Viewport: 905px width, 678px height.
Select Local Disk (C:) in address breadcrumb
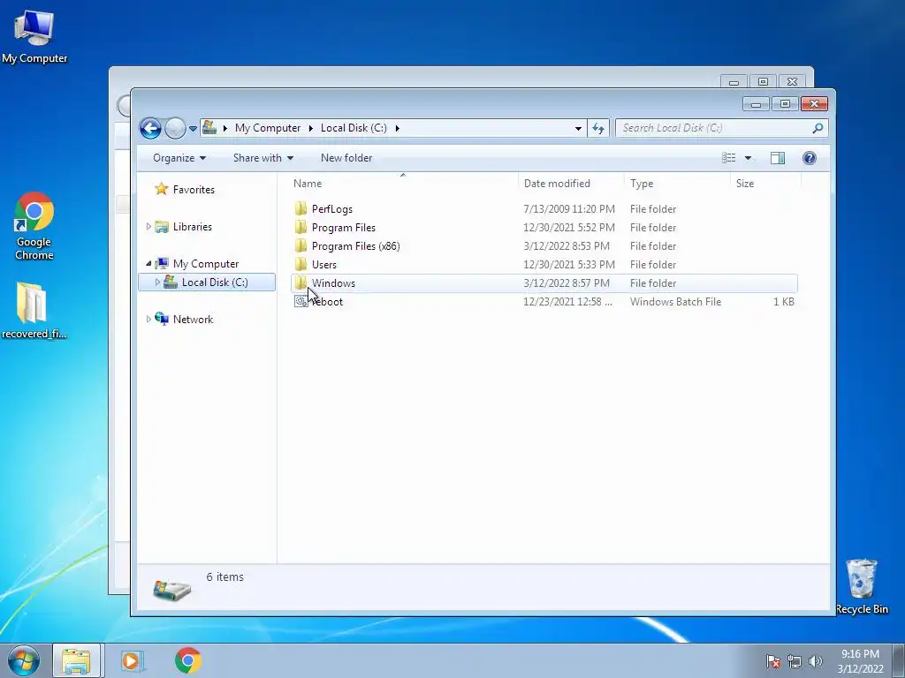(x=354, y=128)
